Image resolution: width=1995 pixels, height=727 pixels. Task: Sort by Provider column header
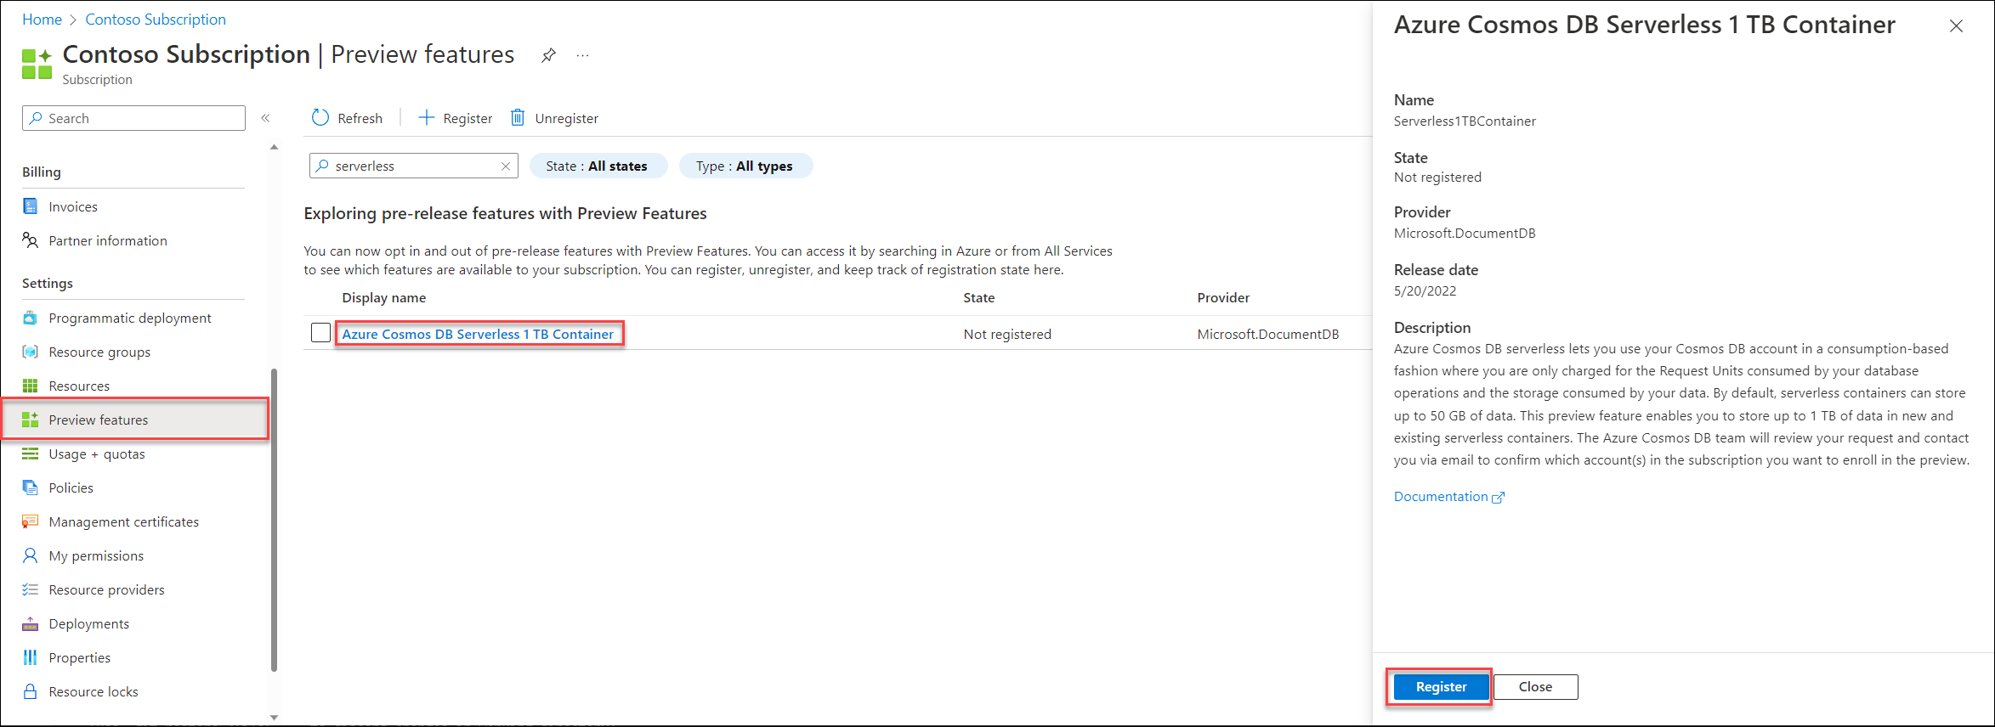(1223, 298)
